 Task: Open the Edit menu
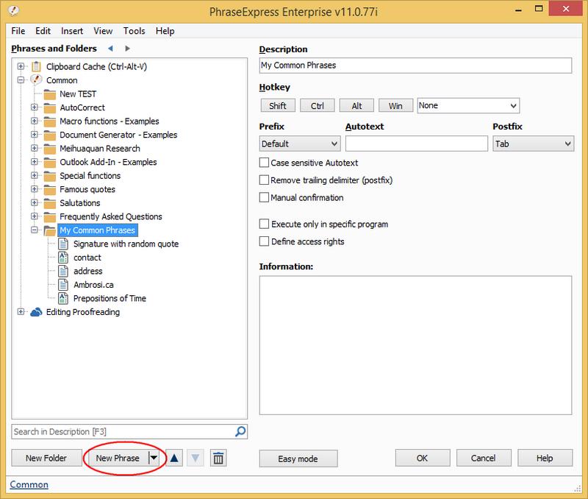[x=43, y=31]
